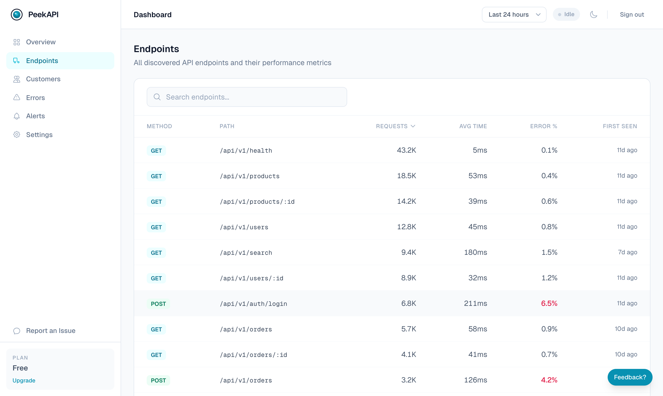
Task: Click the Endpoints icon in sidebar
Action: pyautogui.click(x=17, y=61)
